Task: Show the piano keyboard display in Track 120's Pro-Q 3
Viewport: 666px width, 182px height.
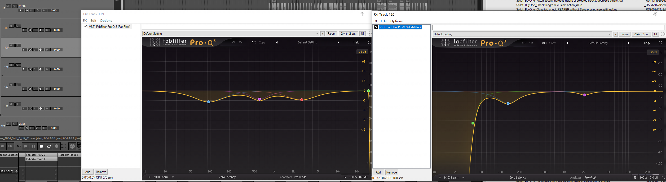Action: pyautogui.click(x=435, y=172)
